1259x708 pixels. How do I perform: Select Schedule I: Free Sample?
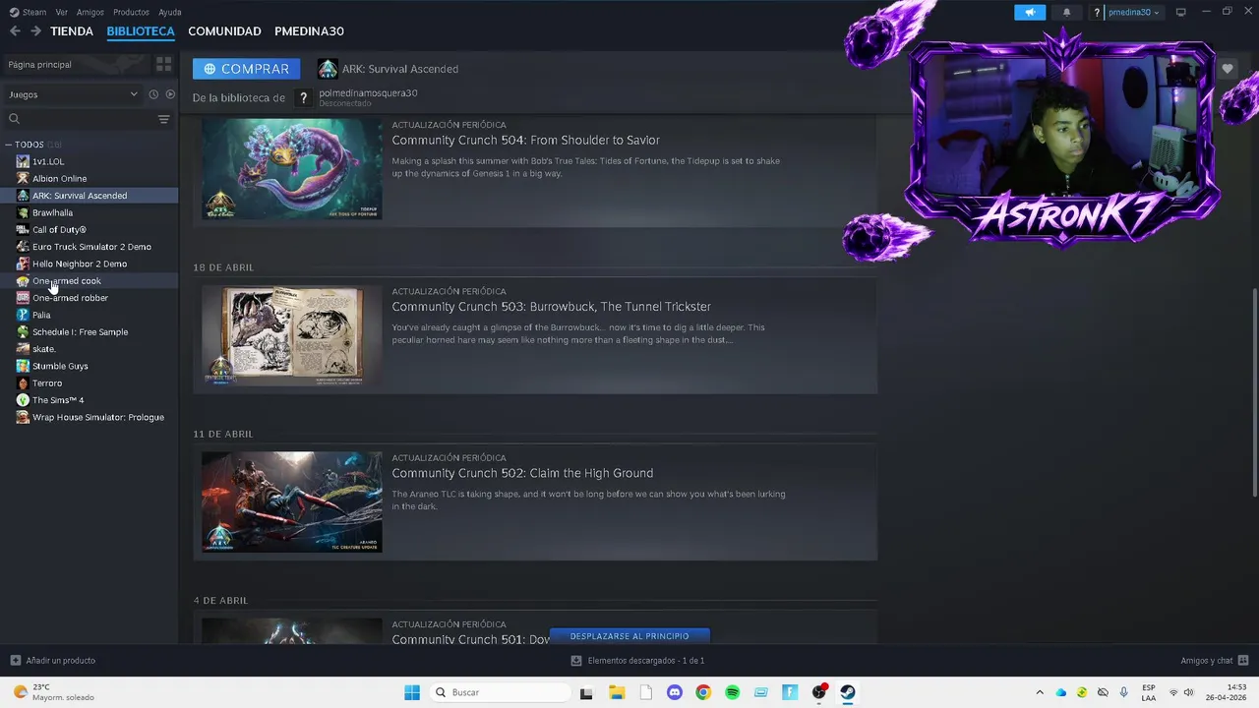click(80, 331)
